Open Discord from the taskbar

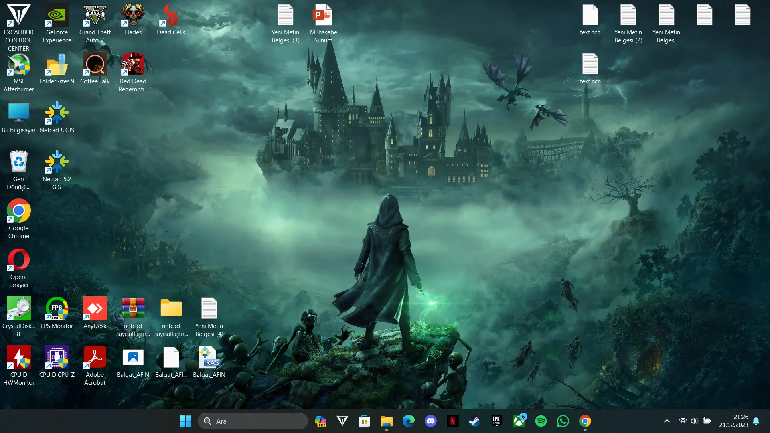pyautogui.click(x=431, y=421)
